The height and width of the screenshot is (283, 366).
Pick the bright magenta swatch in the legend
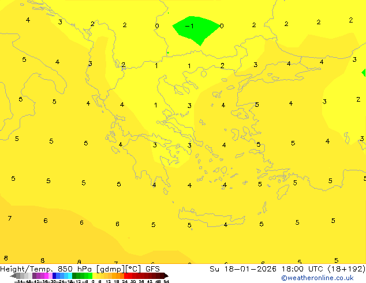pos(46,276)
